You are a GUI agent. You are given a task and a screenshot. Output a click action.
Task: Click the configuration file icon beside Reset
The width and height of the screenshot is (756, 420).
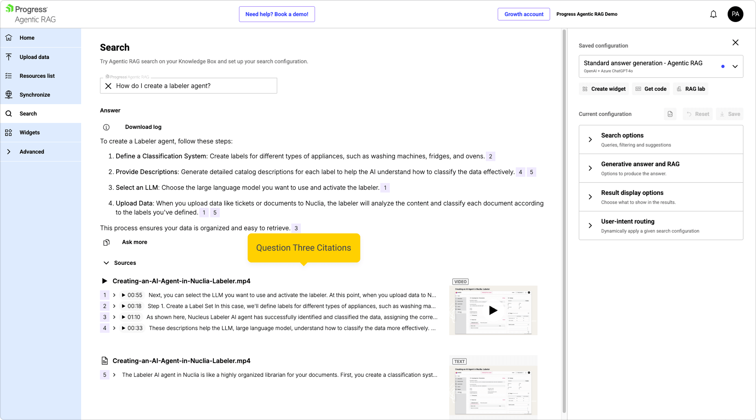[670, 114]
